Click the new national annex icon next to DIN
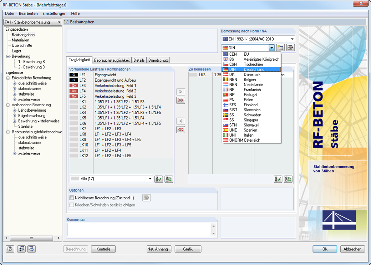 tap(280, 47)
